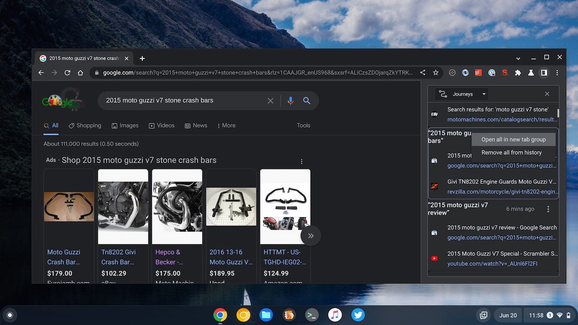Open the music app from the shelf
The height and width of the screenshot is (325, 578).
click(335, 315)
